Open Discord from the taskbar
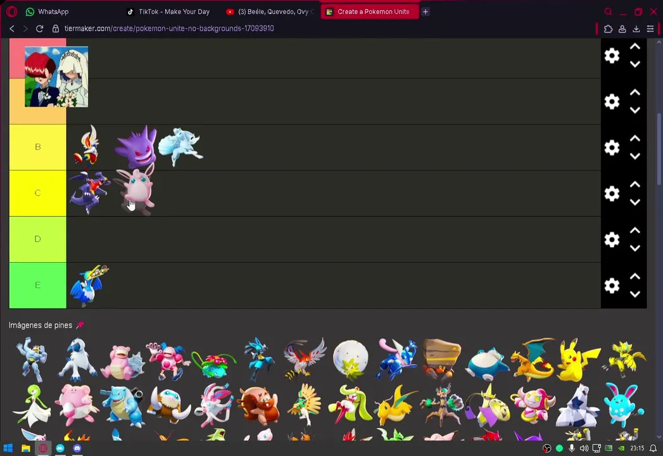The height and width of the screenshot is (456, 663). (77, 448)
